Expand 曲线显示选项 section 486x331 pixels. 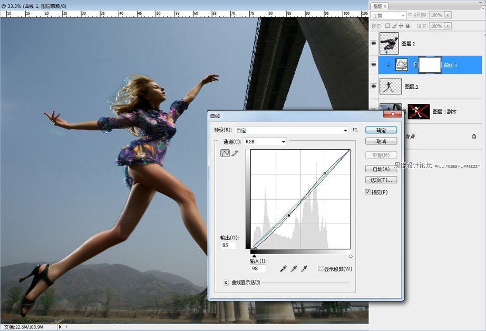coord(226,283)
